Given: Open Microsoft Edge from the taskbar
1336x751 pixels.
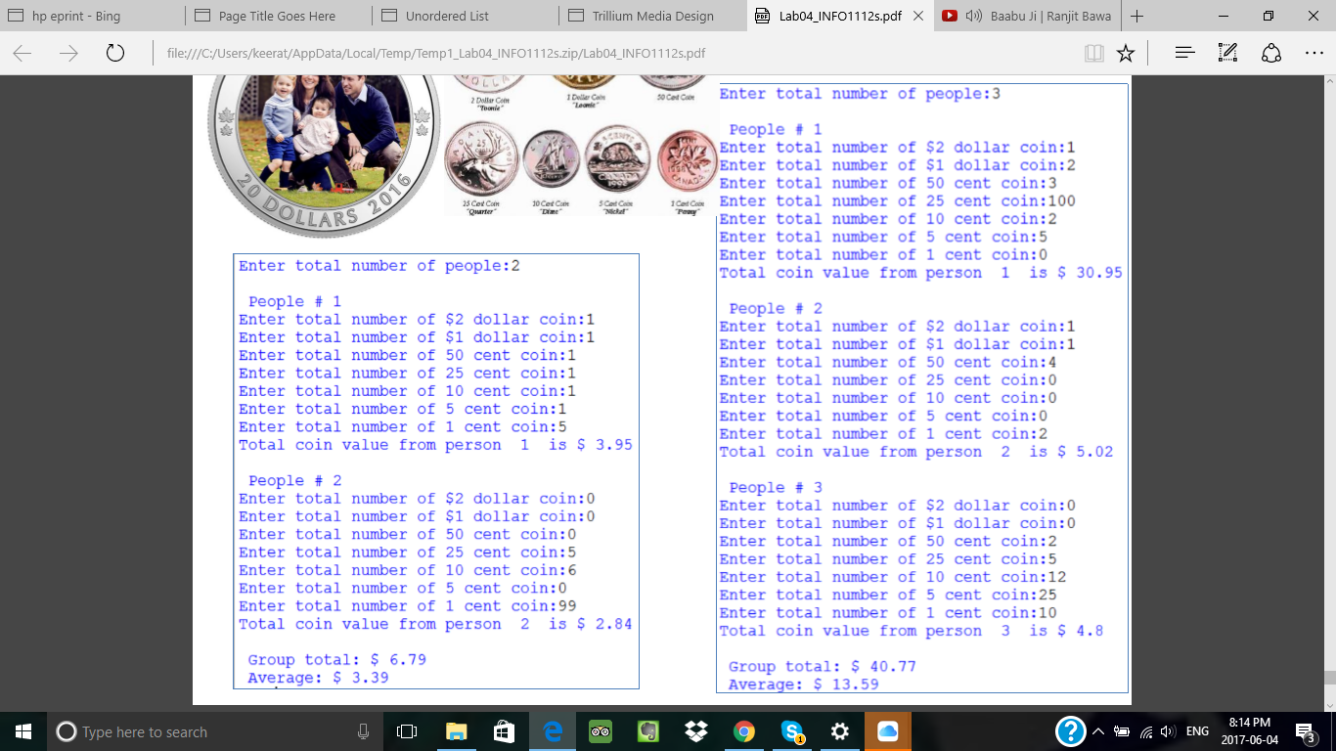Looking at the screenshot, I should tap(553, 731).
